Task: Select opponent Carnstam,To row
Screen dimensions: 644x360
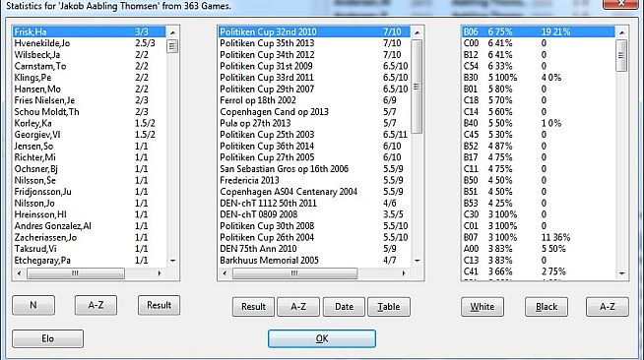Action: pyautogui.click(x=90, y=66)
